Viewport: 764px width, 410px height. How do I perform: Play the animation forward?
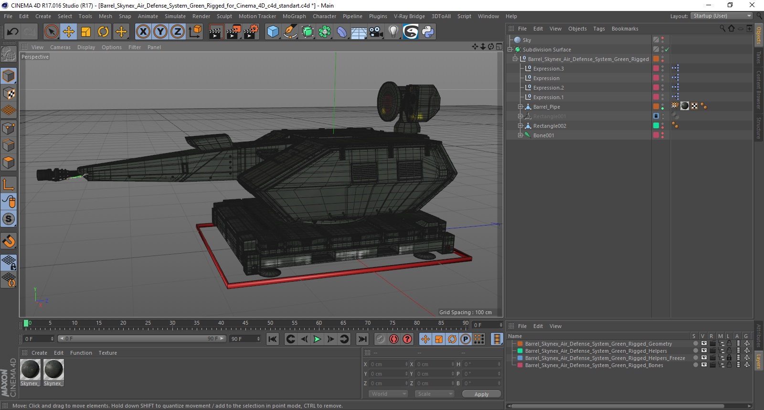coord(317,339)
